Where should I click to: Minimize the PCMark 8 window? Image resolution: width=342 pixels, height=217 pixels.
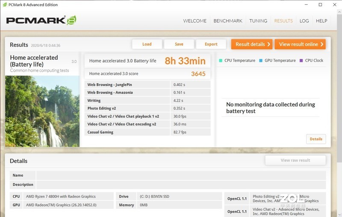tap(306, 5)
